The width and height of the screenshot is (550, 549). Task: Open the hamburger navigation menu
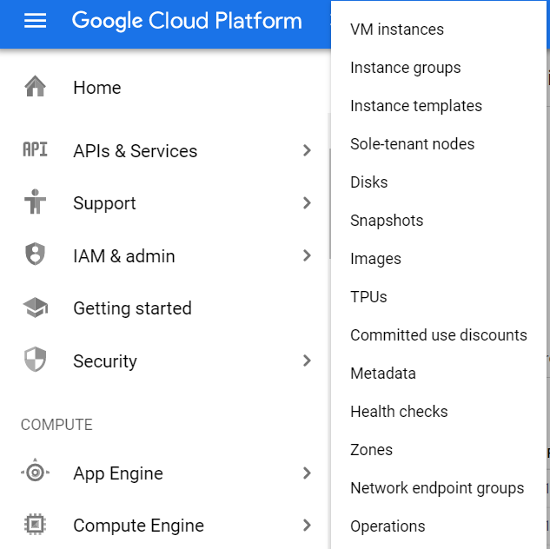click(35, 21)
